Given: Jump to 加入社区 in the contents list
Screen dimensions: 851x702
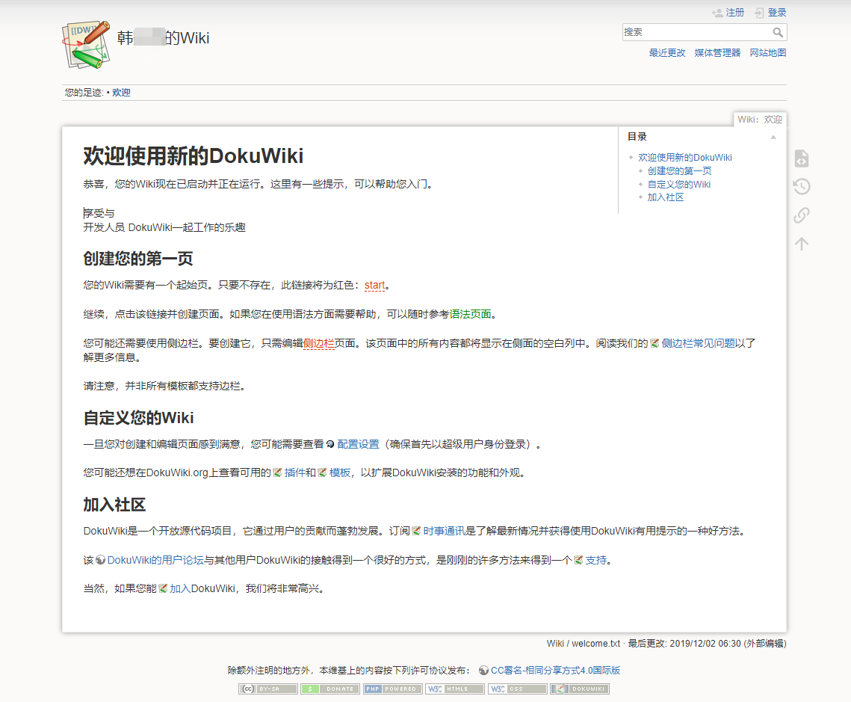Looking at the screenshot, I should tap(666, 197).
